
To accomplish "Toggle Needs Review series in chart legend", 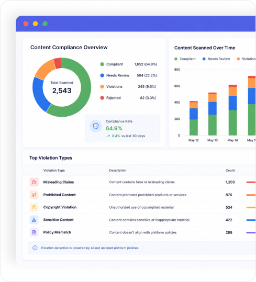I will pos(216,59).
